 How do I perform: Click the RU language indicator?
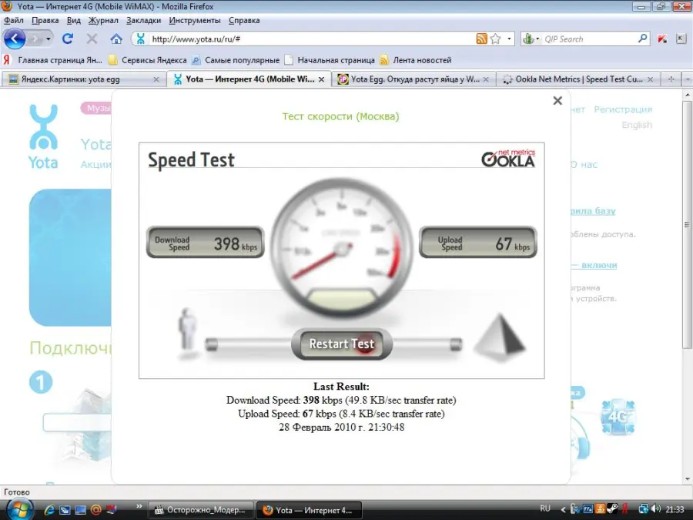pos(545,508)
